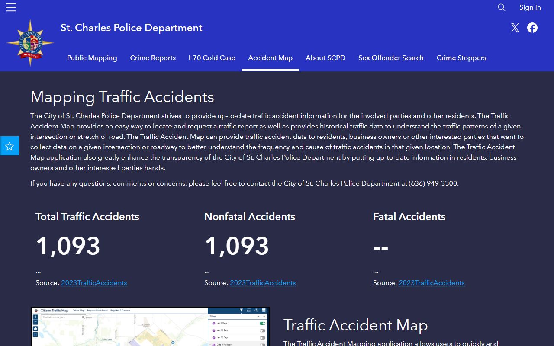Click the City of Saint Charles seal logo
The height and width of the screenshot is (346, 554).
point(30,43)
